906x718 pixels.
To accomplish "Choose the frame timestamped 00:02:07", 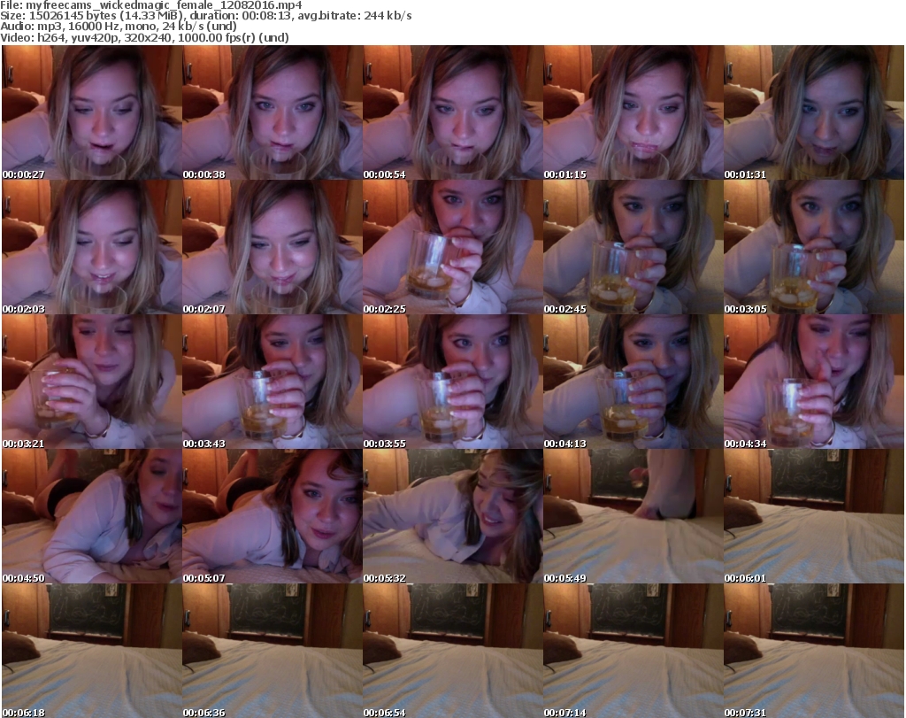I will pos(273,247).
